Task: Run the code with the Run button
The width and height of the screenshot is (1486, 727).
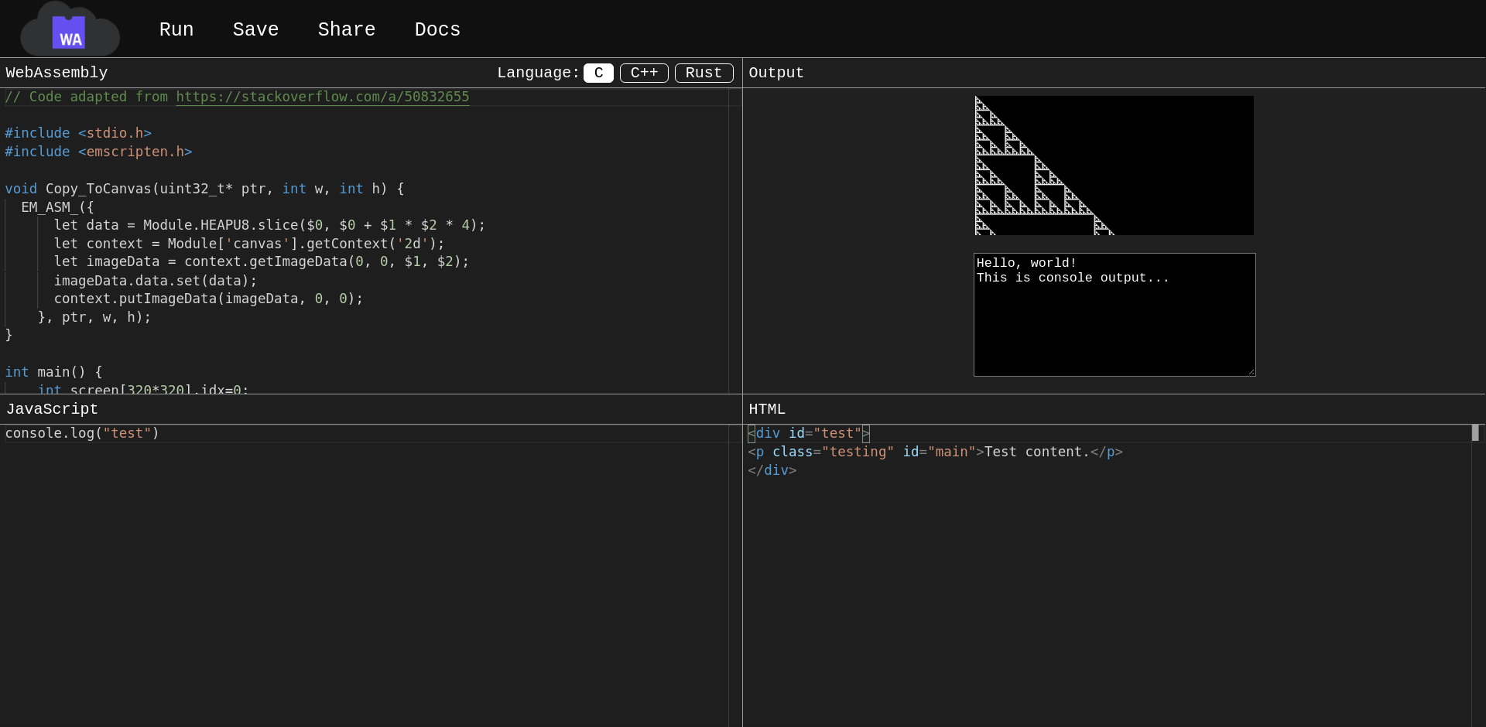Action: click(176, 29)
